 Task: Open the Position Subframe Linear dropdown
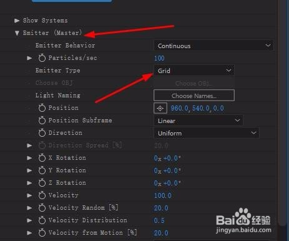click(198, 120)
